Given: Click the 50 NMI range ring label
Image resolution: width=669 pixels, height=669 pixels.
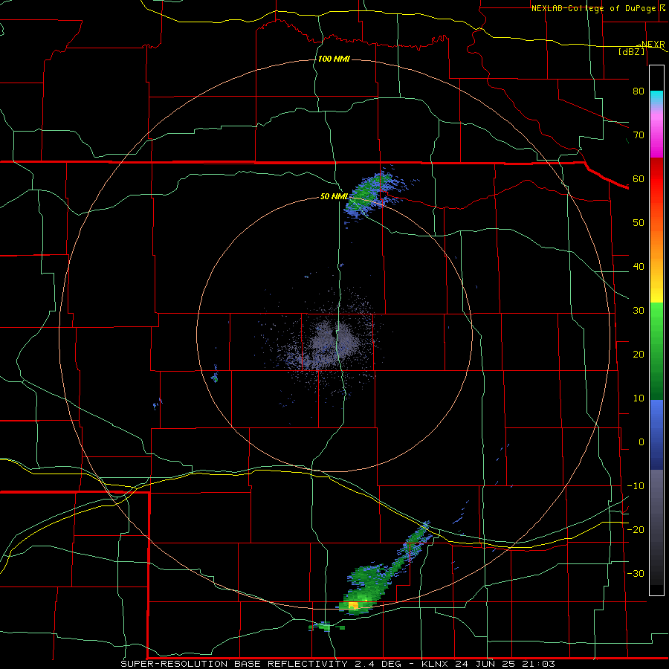Looking at the screenshot, I should tap(334, 197).
